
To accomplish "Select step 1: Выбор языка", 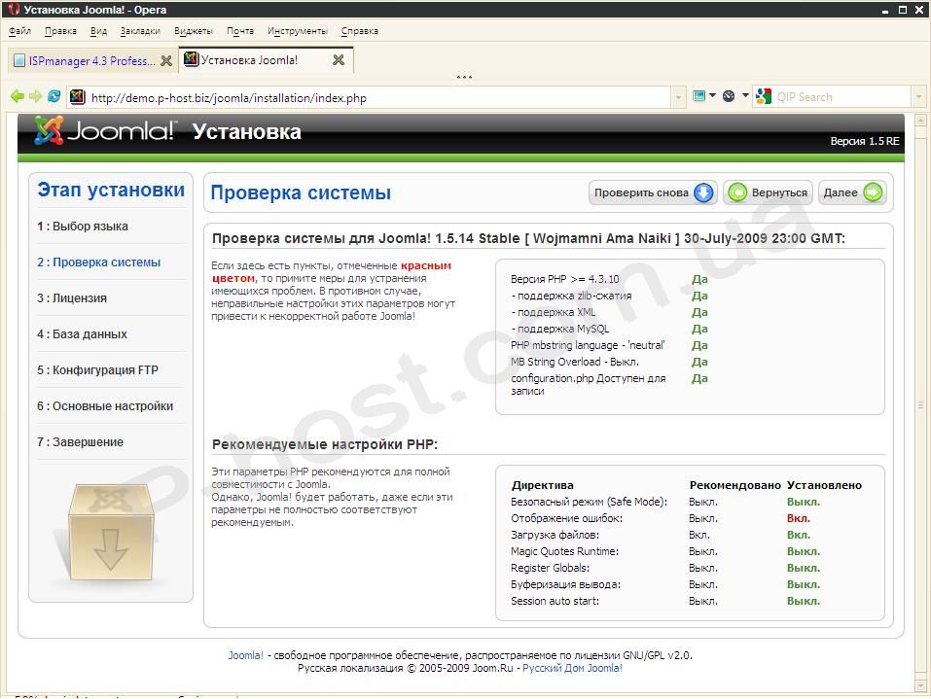I will [x=83, y=227].
